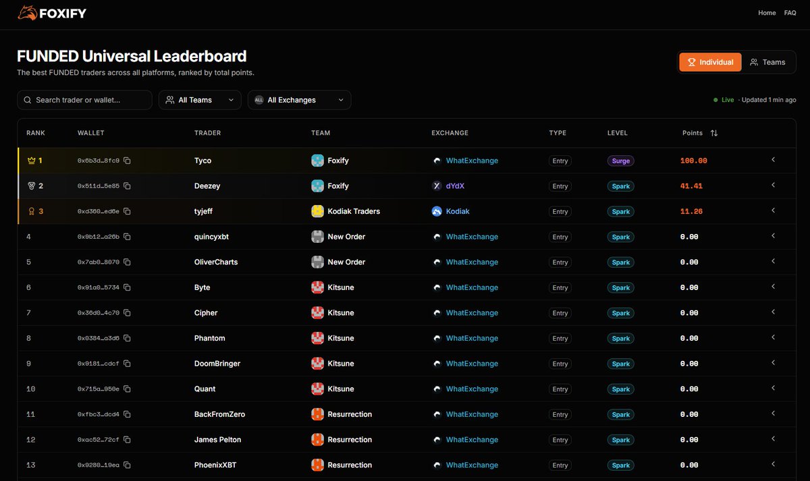Click wallet address 0x6b3d…8fc9
The width and height of the screenshot is (810, 481).
[x=99, y=161]
